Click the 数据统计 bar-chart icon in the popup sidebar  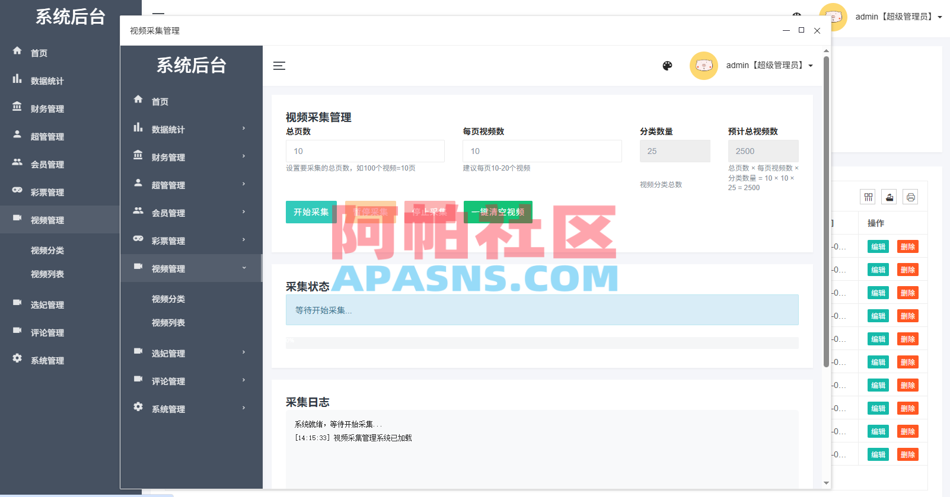click(x=138, y=127)
